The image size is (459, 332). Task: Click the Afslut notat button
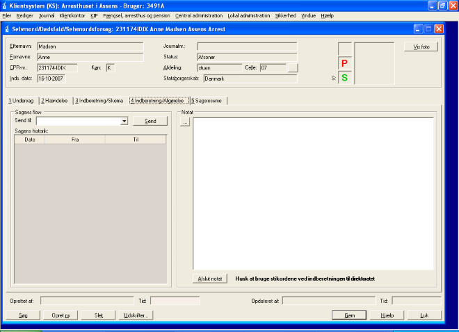tap(210, 279)
